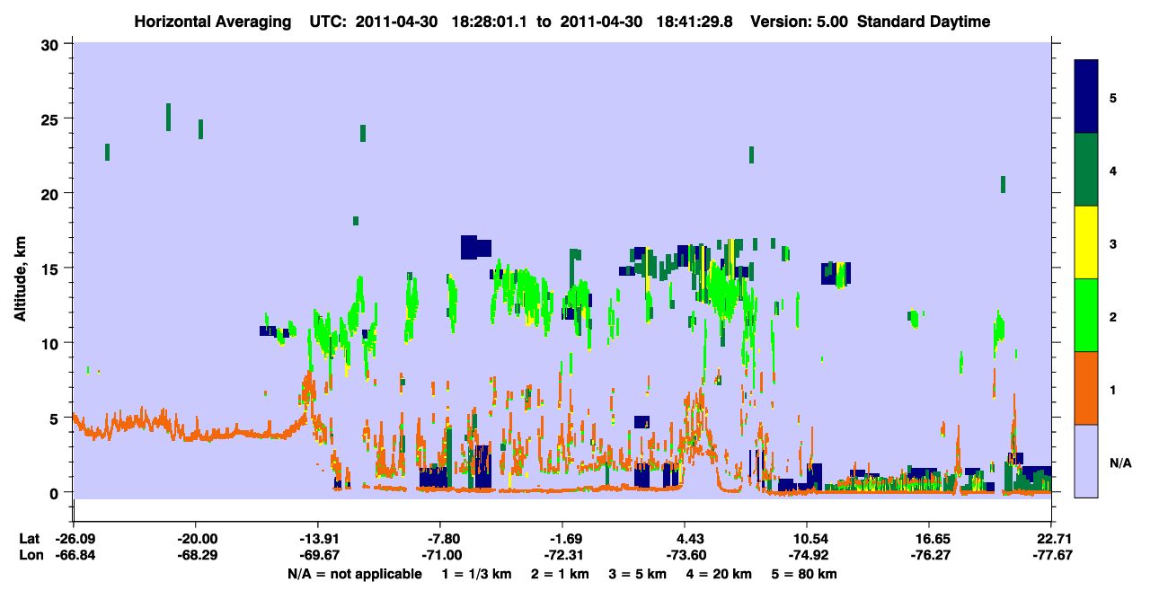Click longitude value -74.92

[808, 555]
